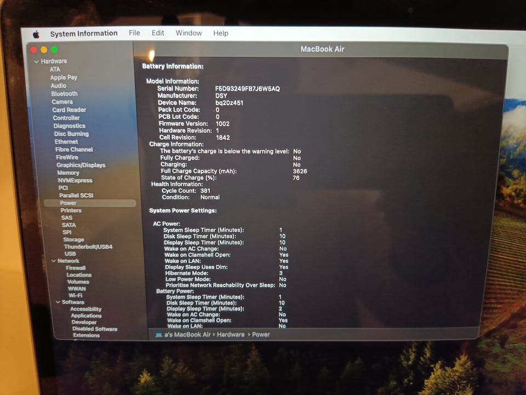Select USB in the sidebar
Screen dimensions: 526x395
70,254
